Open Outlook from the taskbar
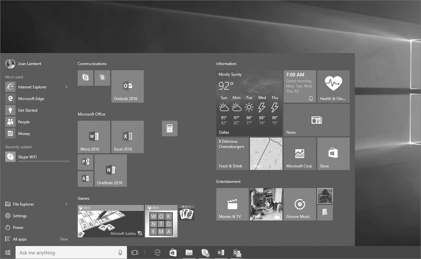Screen dimensions: 421x259 (237, 253)
